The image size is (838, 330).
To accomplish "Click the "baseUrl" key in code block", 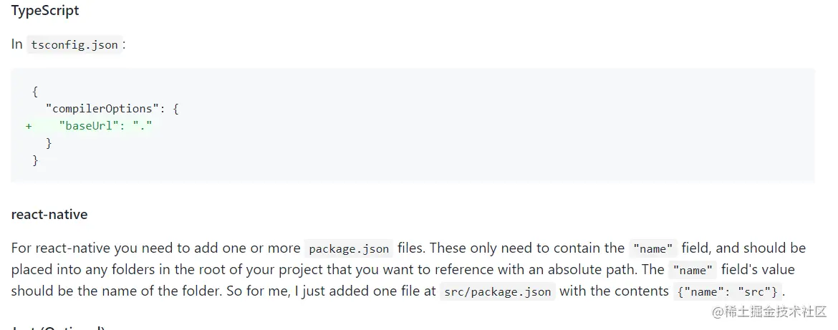I will [x=90, y=126].
